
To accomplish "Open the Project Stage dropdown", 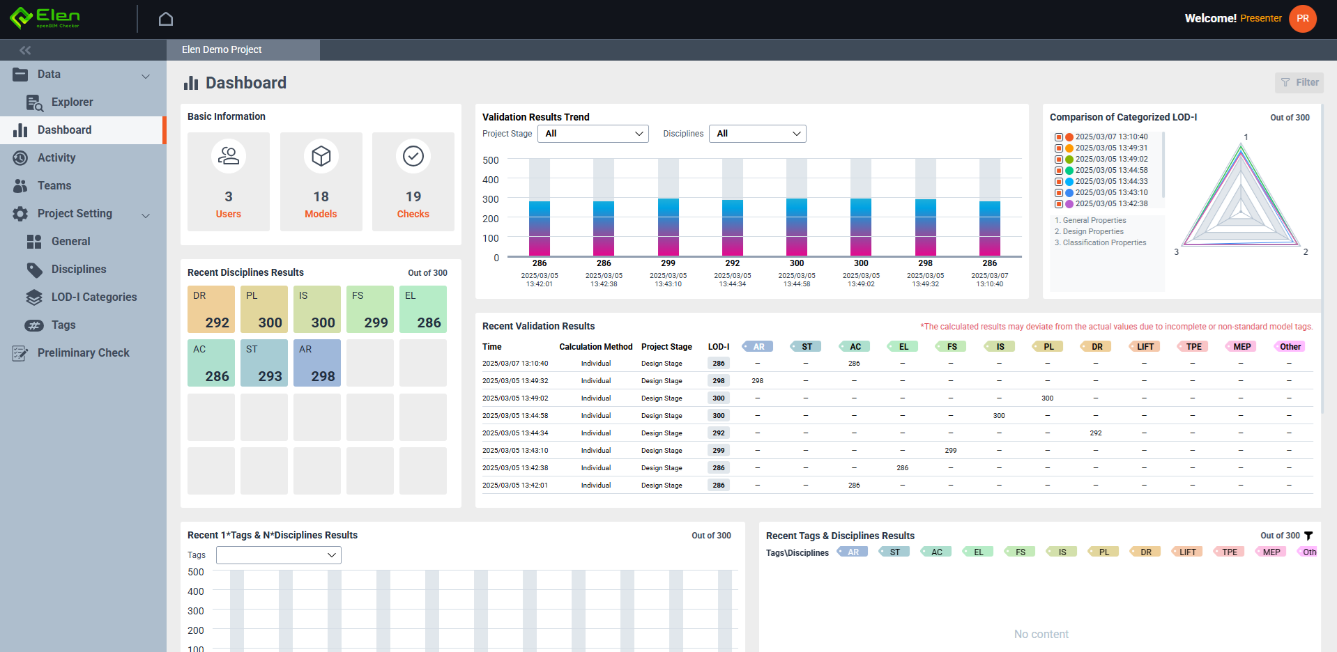I will (x=593, y=134).
